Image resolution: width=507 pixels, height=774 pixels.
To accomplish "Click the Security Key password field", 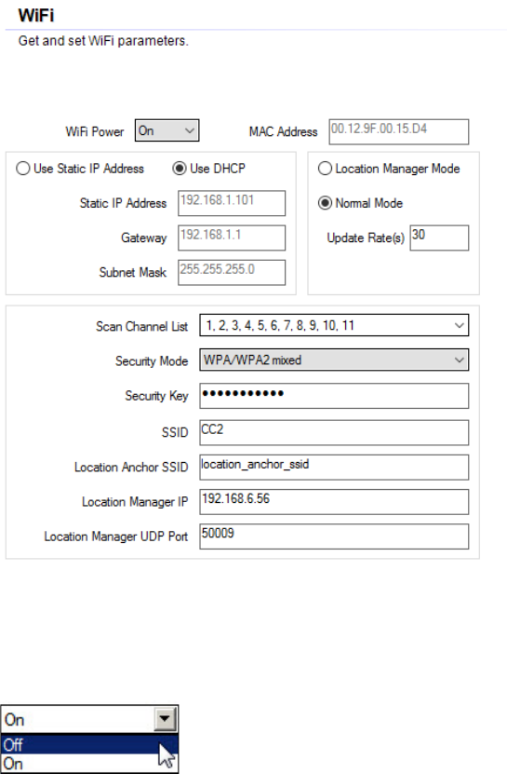I will point(334,396).
